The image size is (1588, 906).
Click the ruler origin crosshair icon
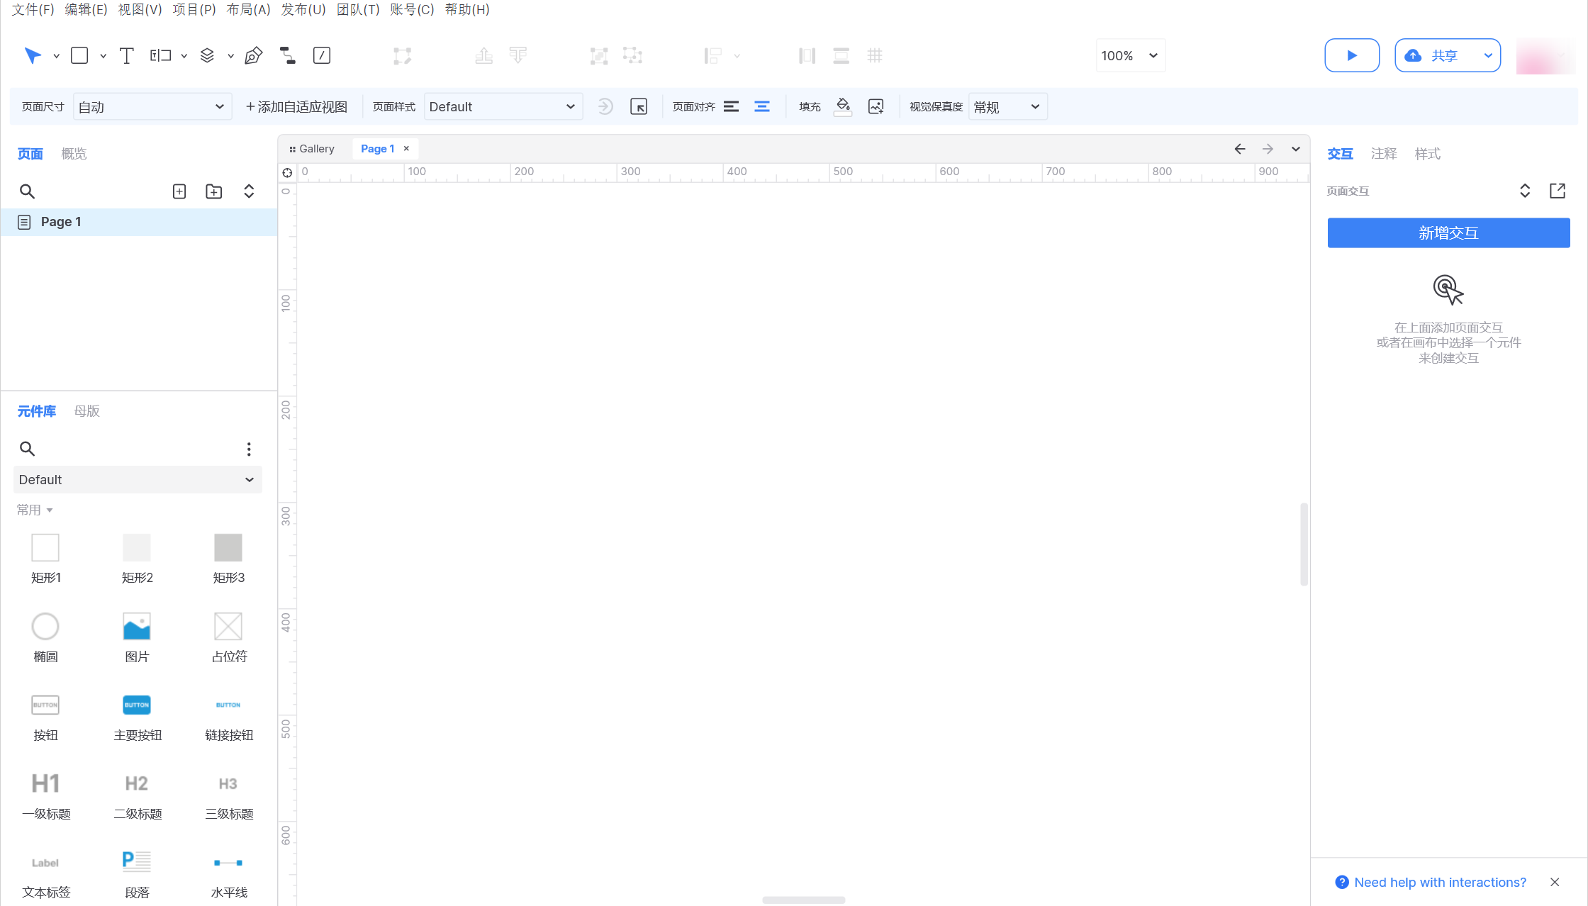pyautogui.click(x=287, y=172)
